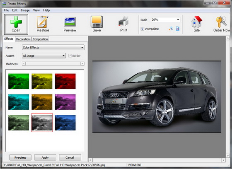Click the Cancel button

pos(70,157)
